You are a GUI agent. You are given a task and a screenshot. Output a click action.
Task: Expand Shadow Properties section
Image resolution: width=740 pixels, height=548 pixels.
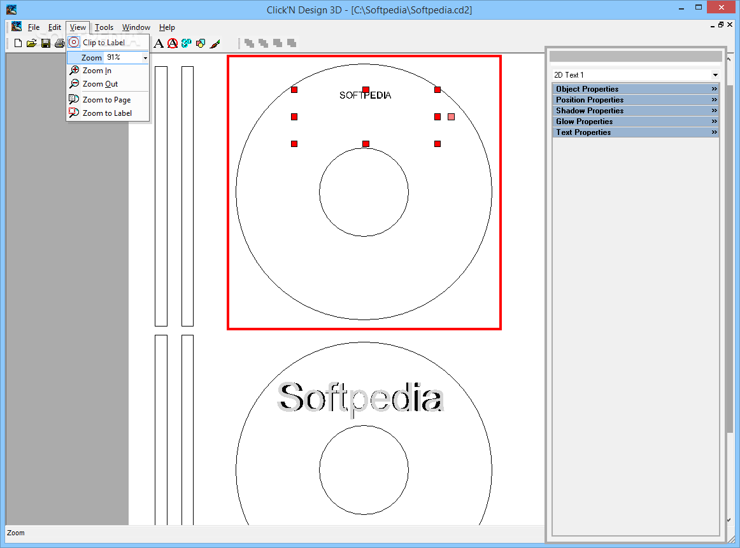636,110
